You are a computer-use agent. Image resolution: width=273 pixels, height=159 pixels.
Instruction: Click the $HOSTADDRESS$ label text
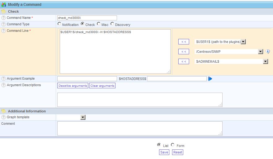point(132,79)
